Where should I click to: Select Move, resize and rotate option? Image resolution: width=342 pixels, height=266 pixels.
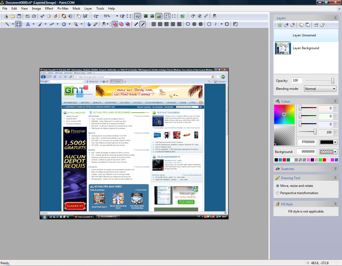(x=278, y=186)
